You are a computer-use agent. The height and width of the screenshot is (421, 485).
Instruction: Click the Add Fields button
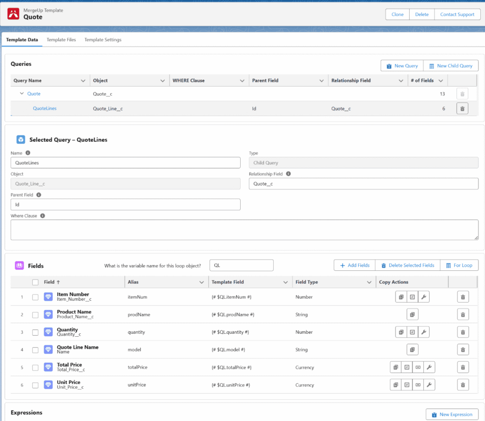354,265
